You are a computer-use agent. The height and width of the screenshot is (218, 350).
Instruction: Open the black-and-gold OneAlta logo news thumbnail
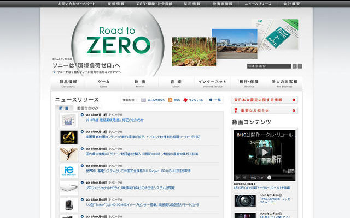(69, 137)
